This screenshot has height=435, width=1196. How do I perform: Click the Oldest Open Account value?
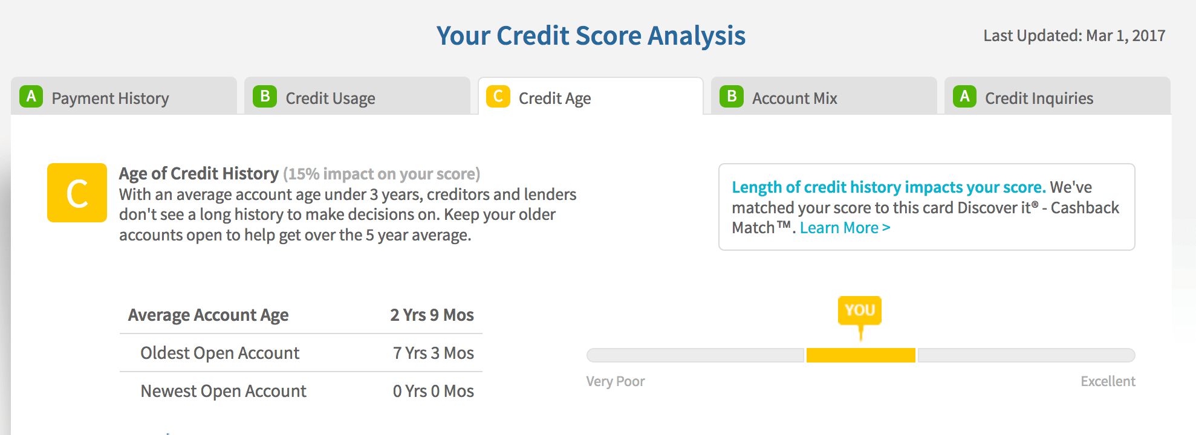(x=433, y=352)
